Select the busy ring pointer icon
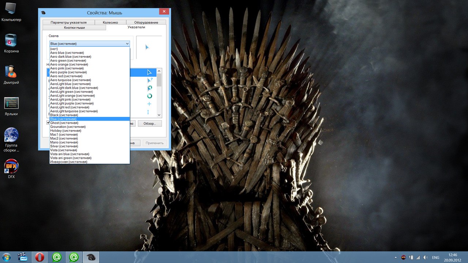Screen dimensions: 468x263 149,96
